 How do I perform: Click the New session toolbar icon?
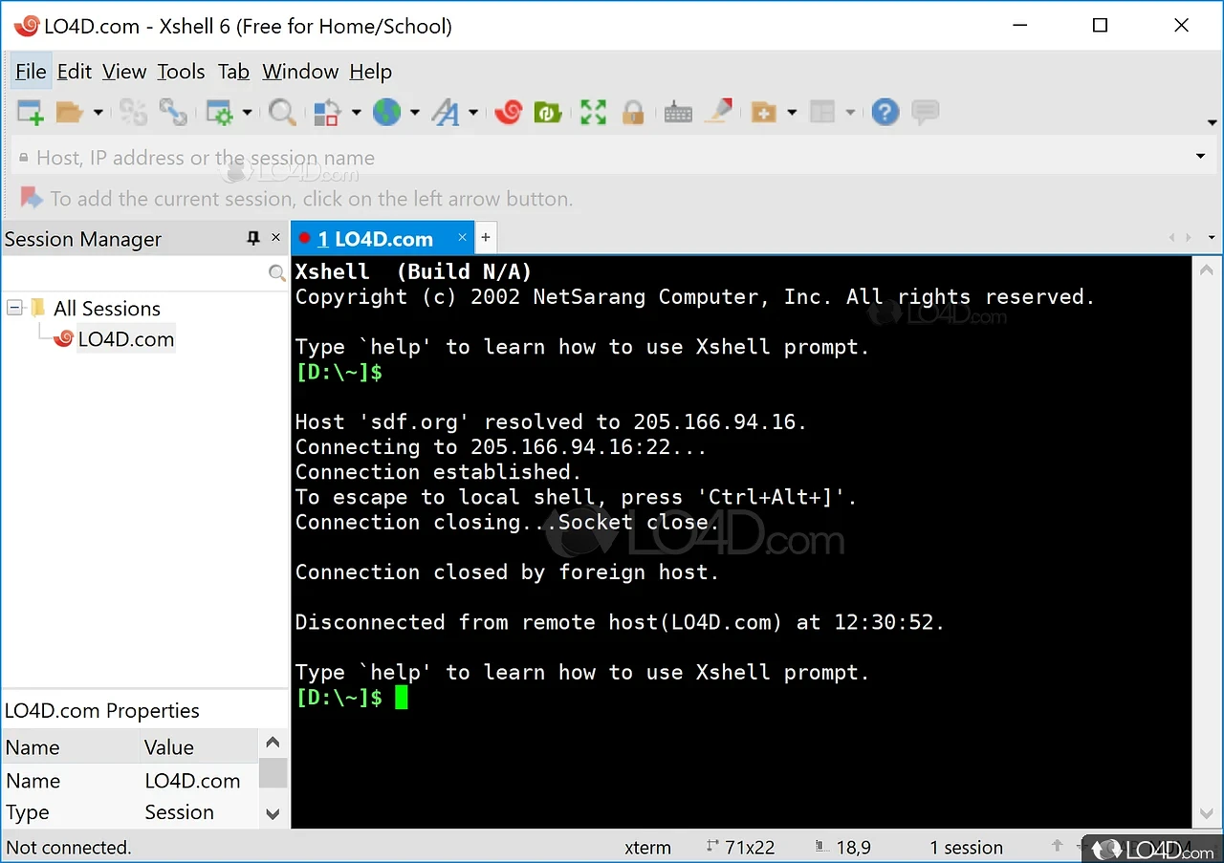pos(31,113)
